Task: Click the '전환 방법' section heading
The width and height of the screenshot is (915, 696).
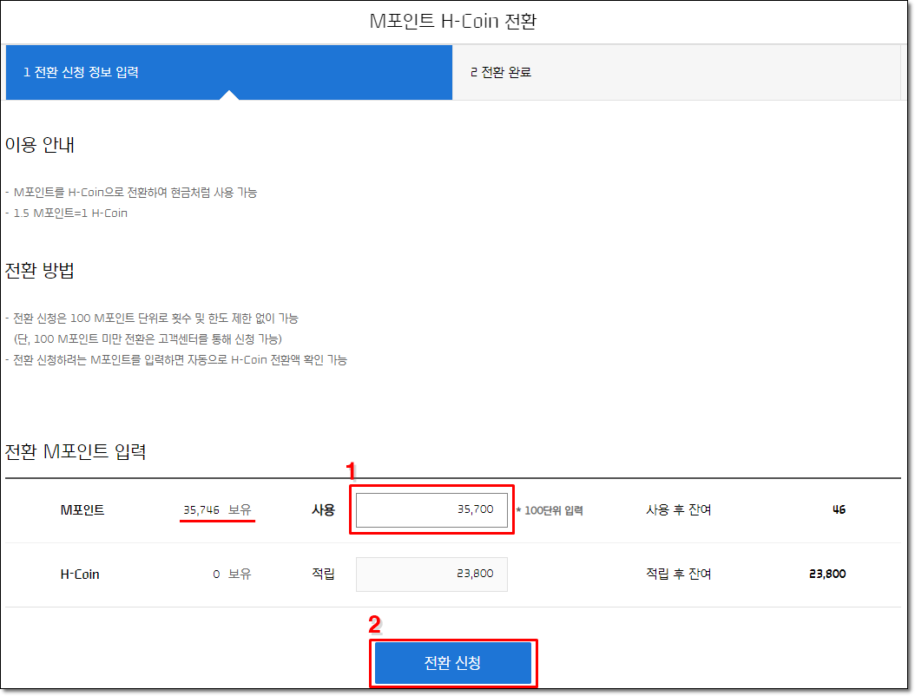Action: click(38, 270)
